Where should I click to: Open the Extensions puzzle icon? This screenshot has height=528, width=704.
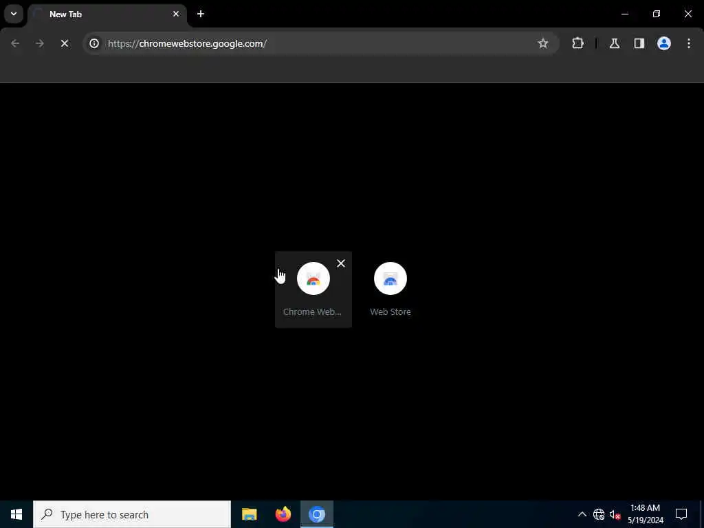[x=577, y=43]
